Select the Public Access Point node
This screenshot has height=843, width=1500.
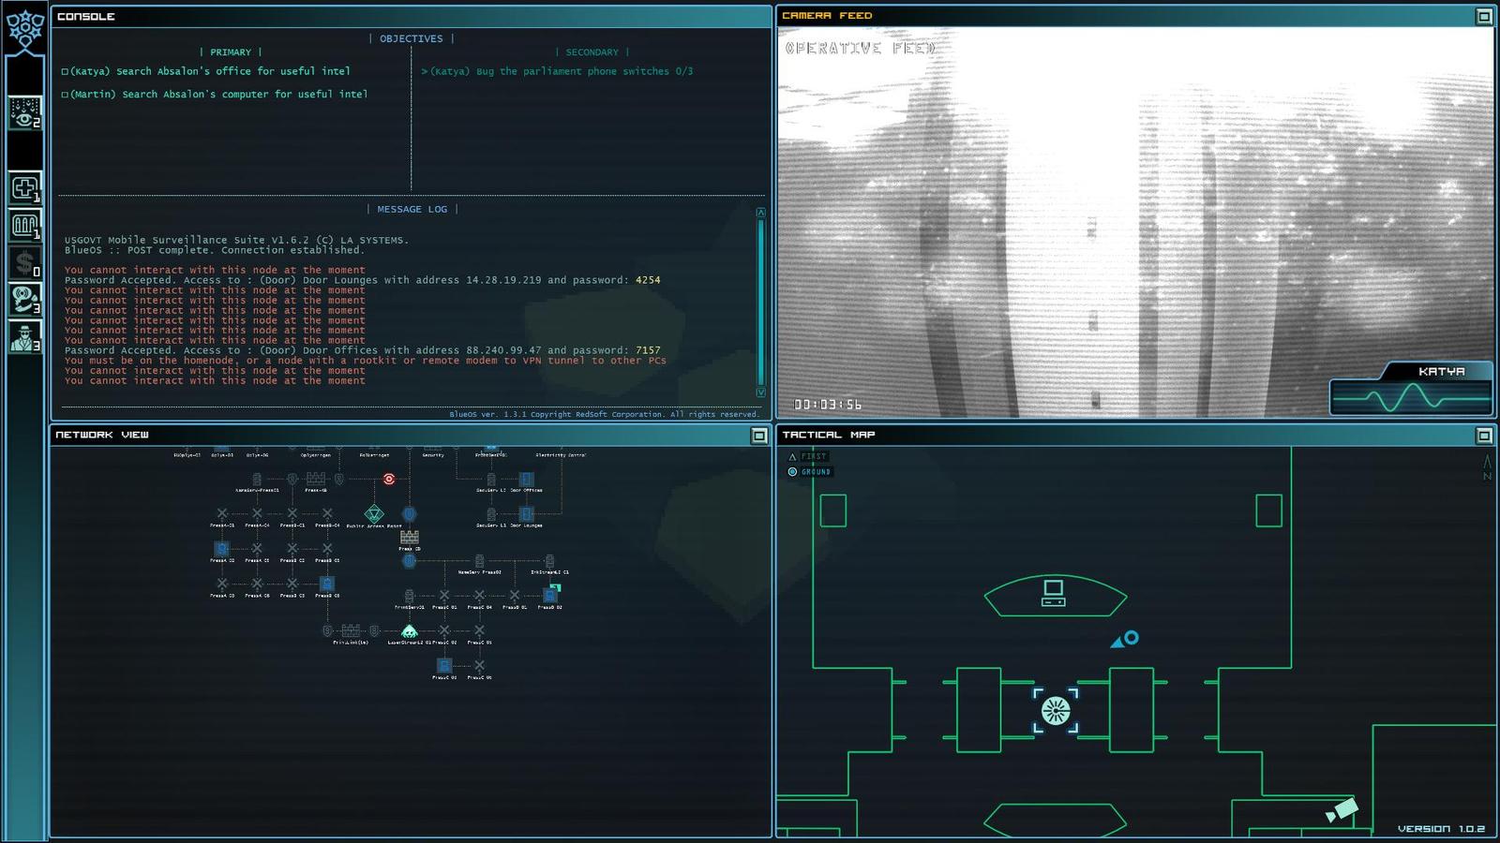(374, 514)
